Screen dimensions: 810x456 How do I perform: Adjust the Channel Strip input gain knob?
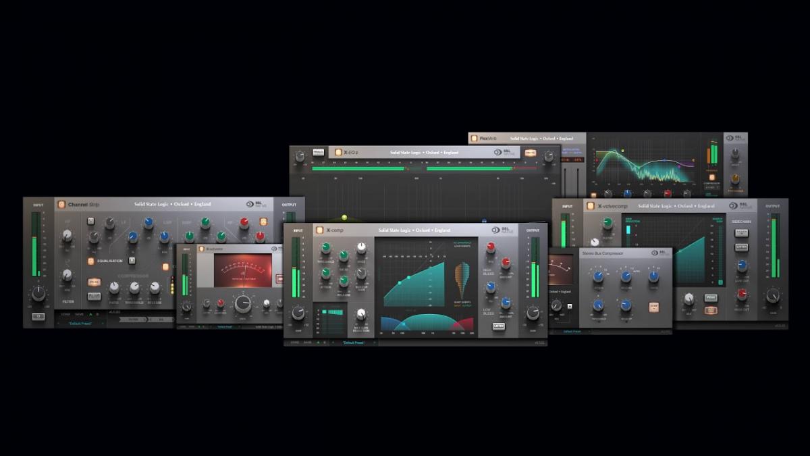[x=38, y=294]
